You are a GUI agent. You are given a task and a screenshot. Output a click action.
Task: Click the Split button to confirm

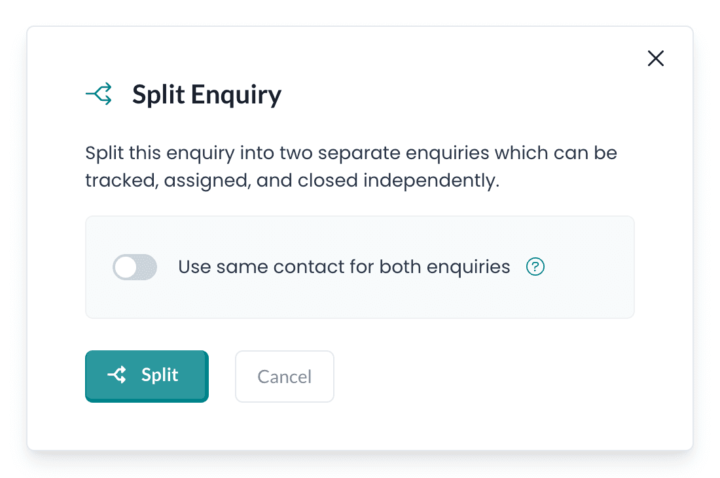tap(147, 375)
